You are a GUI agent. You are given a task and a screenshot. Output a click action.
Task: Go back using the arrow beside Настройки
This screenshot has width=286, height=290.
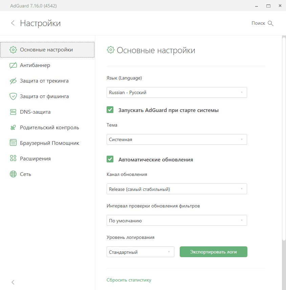click(x=13, y=23)
